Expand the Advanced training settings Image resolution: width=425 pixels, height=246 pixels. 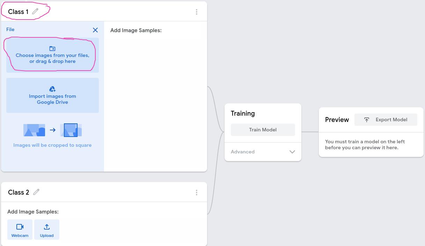click(292, 152)
